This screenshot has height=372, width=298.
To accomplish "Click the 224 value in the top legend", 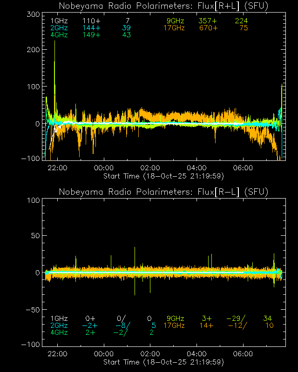I will (241, 21).
